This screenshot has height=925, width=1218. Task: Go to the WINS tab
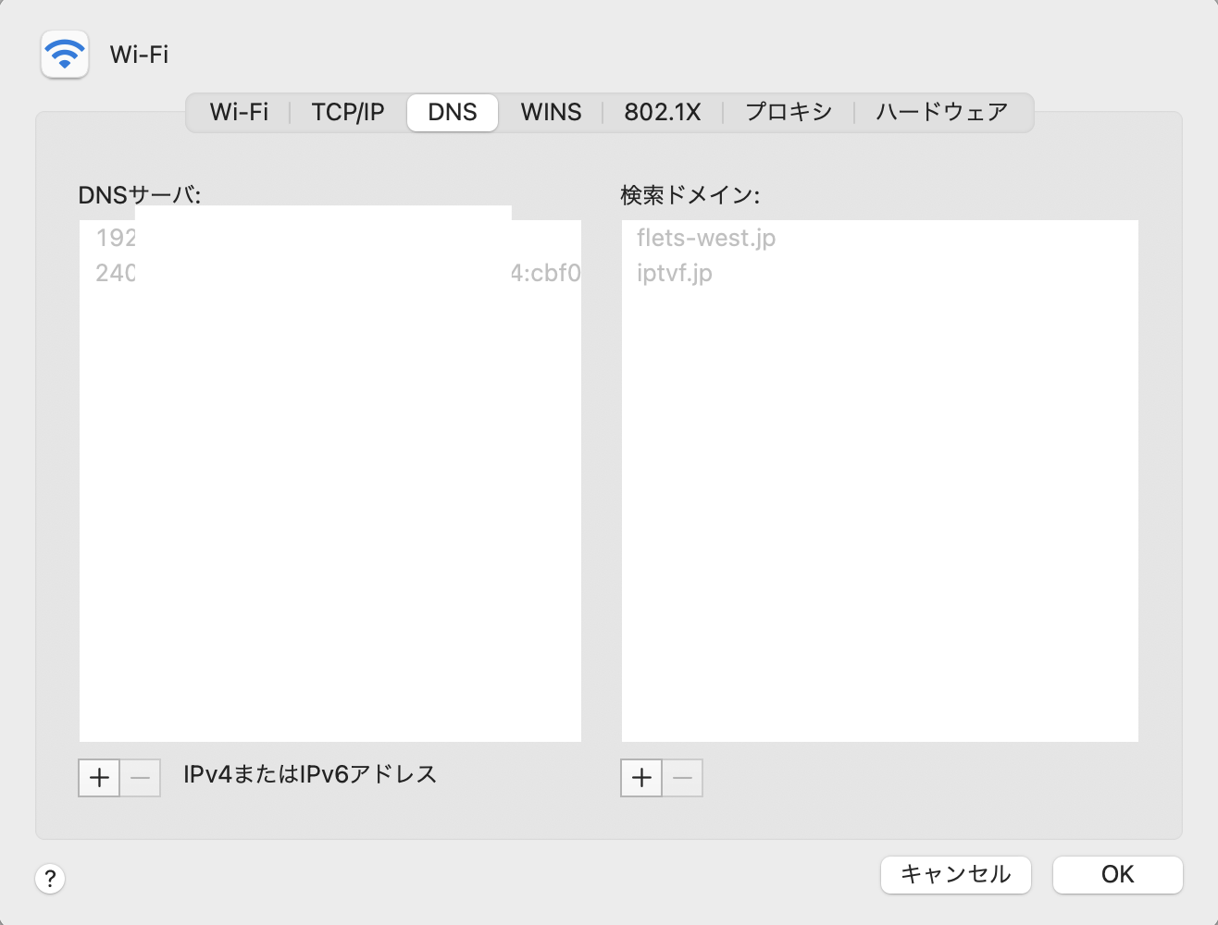[x=551, y=113]
